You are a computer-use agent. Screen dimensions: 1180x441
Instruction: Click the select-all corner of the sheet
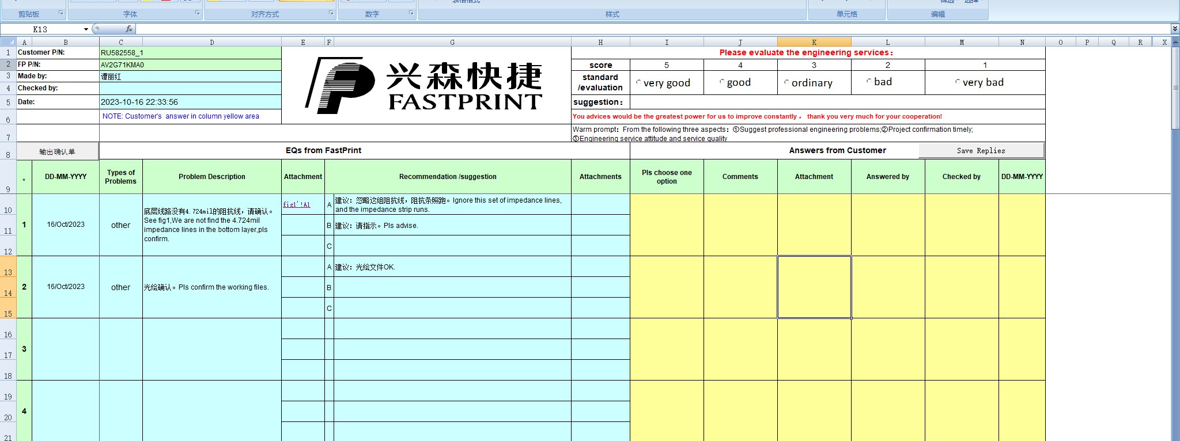point(8,42)
